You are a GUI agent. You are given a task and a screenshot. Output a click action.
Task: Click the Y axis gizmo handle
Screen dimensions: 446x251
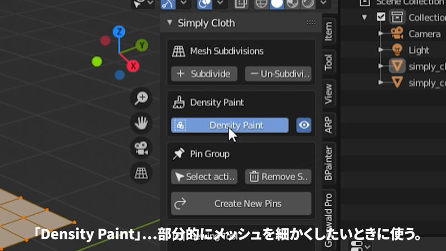(x=142, y=45)
